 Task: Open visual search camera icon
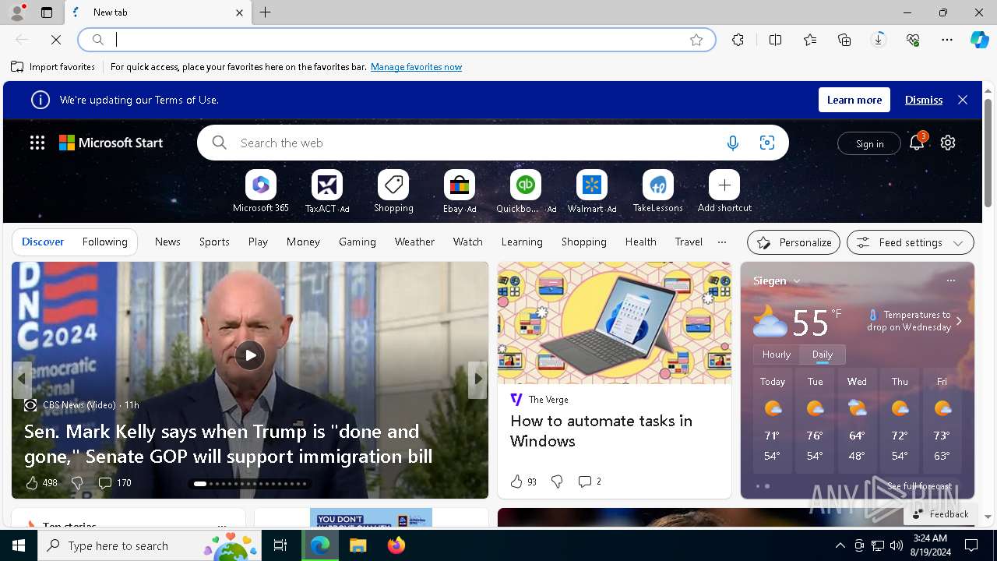767,143
